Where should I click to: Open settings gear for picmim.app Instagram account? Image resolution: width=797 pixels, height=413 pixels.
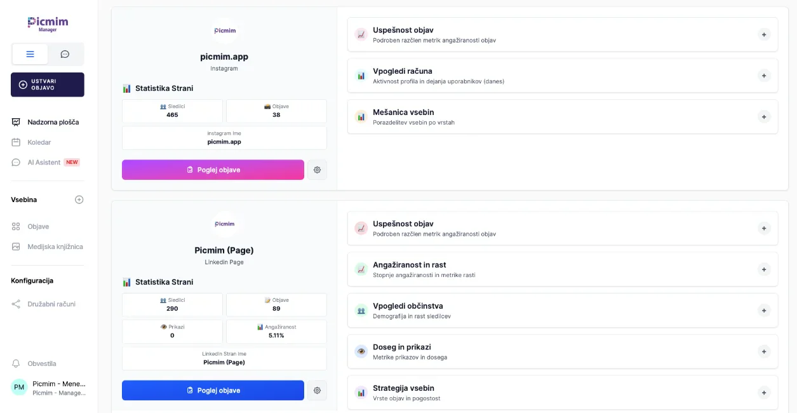point(317,170)
